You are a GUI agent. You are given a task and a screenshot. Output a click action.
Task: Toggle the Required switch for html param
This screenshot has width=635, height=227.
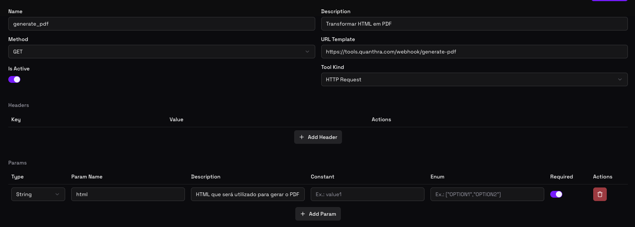[x=556, y=194]
